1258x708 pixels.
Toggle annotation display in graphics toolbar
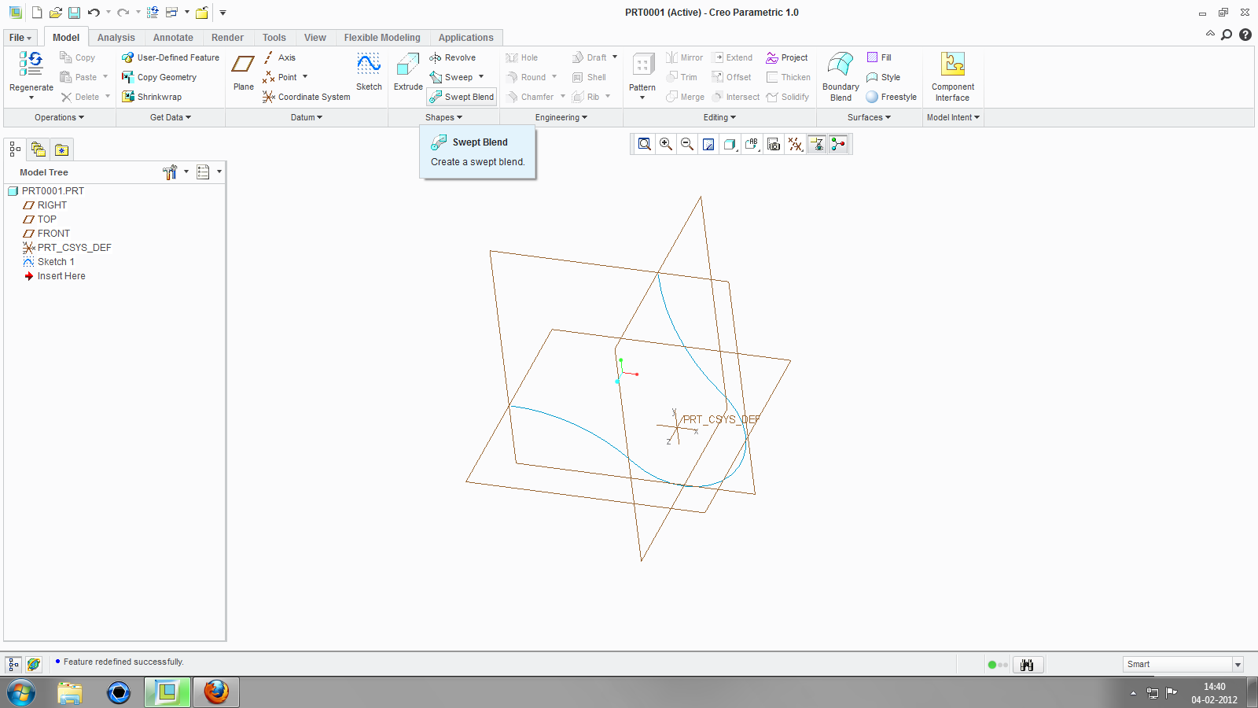coord(817,144)
